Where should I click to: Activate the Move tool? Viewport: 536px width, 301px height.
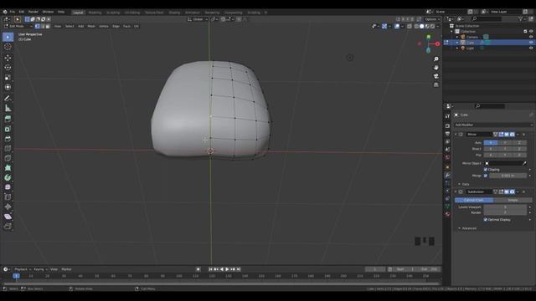pos(8,58)
